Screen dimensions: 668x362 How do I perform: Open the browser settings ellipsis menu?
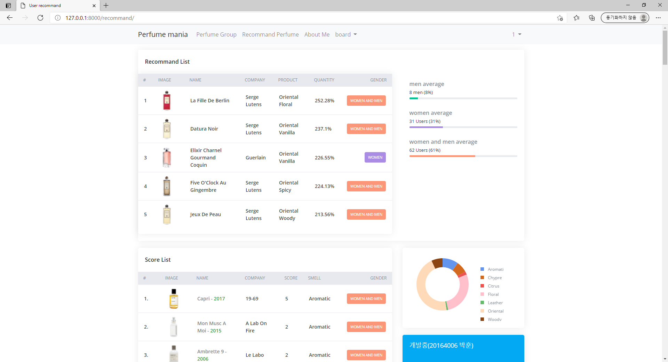pos(658,18)
